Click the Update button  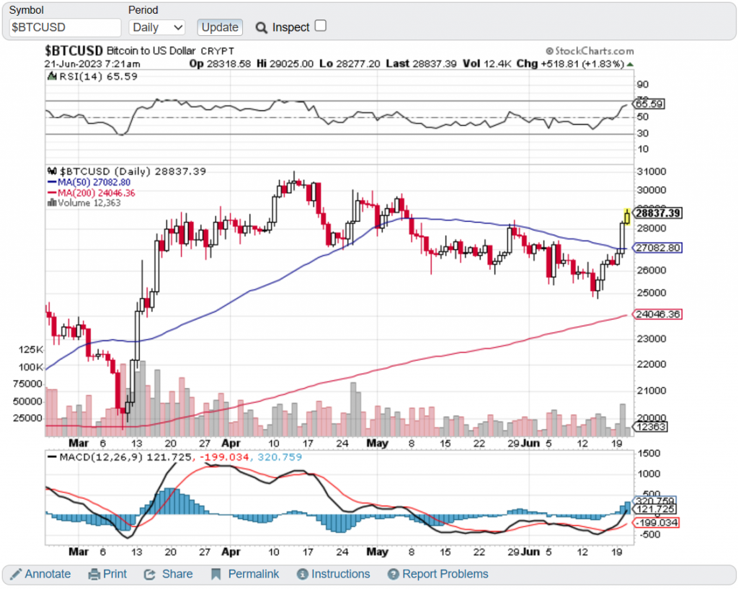coord(219,27)
